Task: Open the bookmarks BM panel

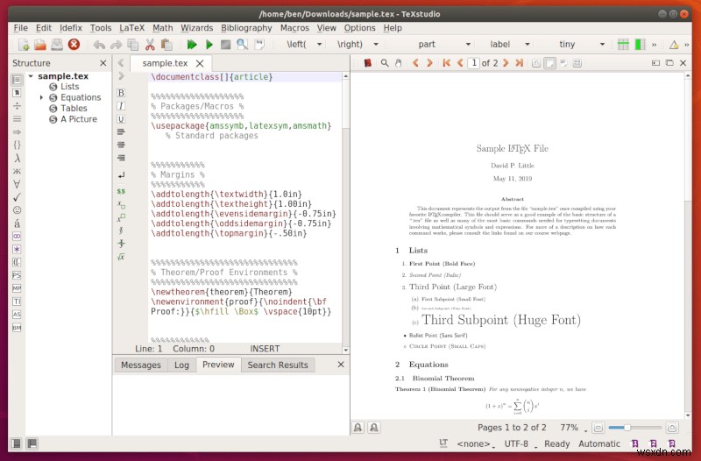Action: pos(17,327)
